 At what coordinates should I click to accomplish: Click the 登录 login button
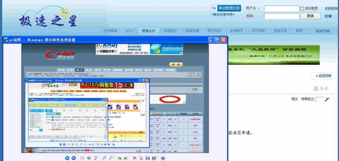(x=310, y=16)
